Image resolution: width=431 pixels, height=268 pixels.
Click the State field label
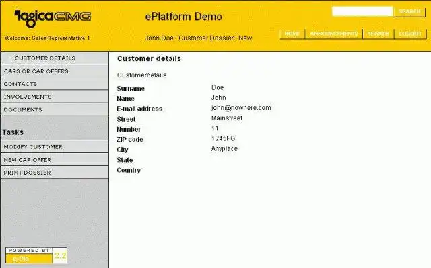(x=125, y=160)
